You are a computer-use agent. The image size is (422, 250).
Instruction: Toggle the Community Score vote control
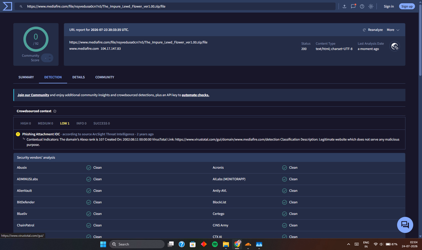(x=47, y=58)
